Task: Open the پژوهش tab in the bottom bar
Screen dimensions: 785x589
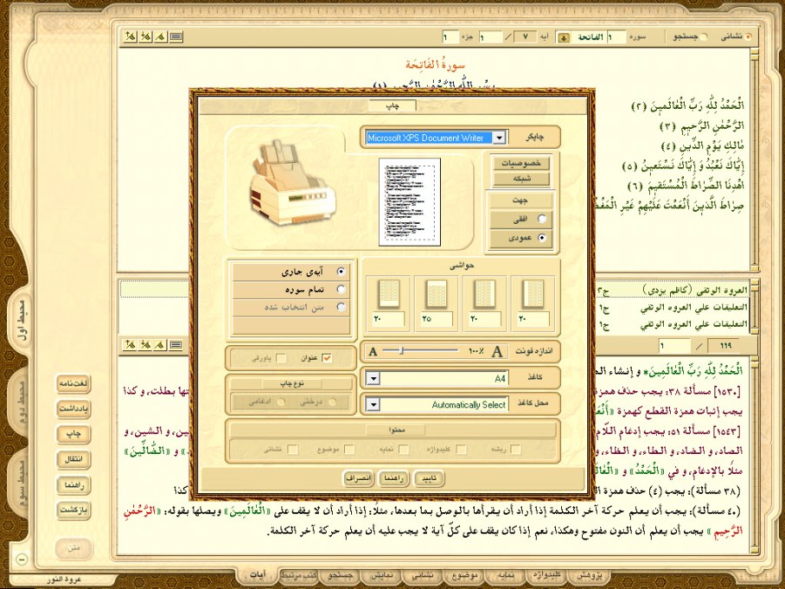Action: [591, 576]
